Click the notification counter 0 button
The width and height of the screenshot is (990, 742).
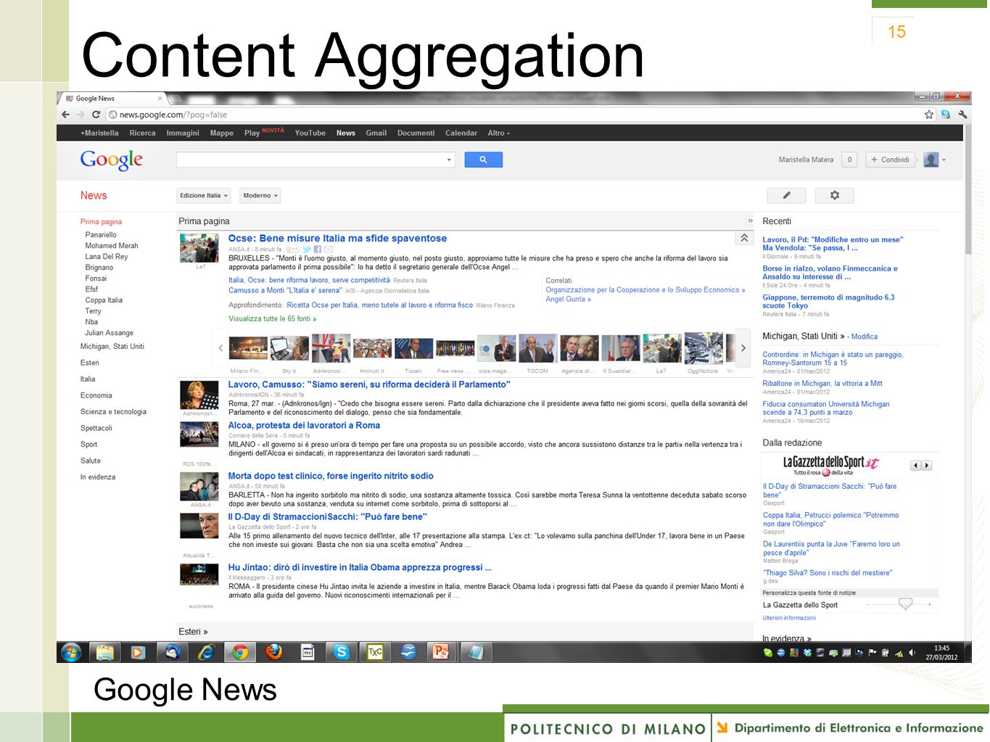coord(850,160)
